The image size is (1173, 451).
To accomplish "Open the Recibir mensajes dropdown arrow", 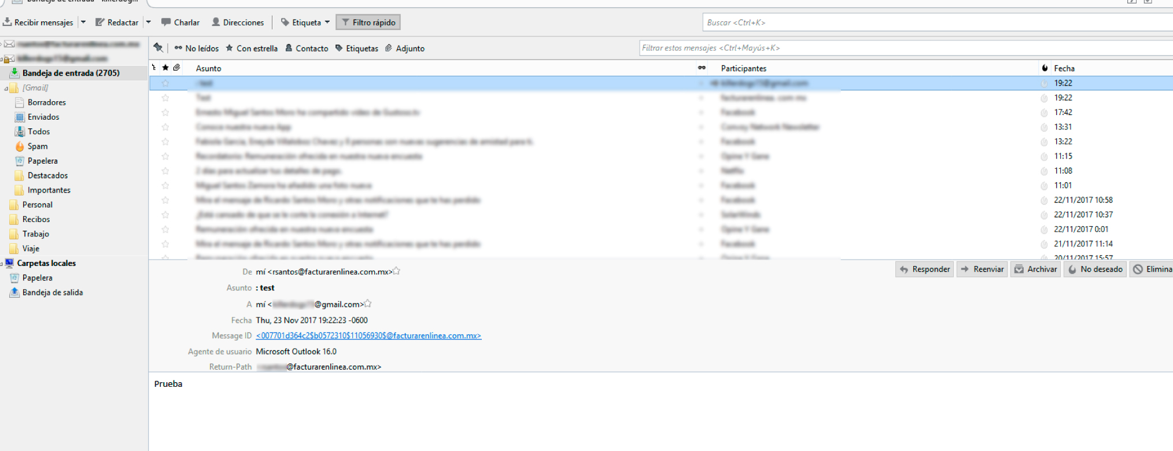I will coord(83,22).
